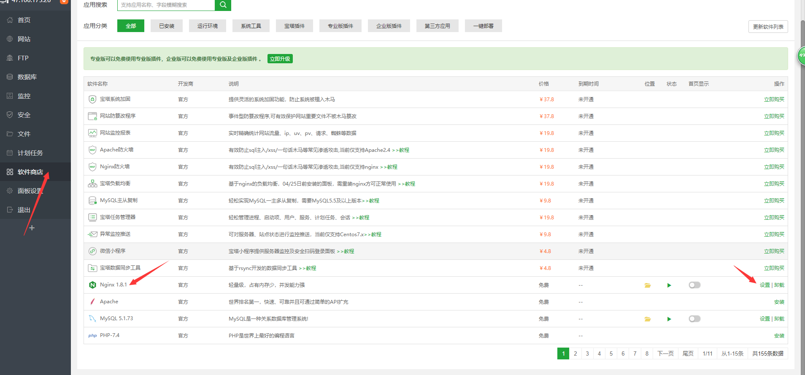Click the Nginx green play status icon

point(669,285)
